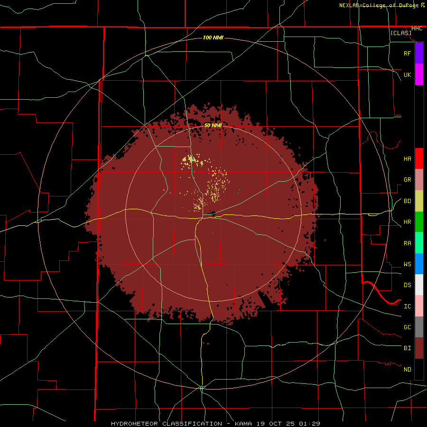Click the RF legend label

click(407, 53)
